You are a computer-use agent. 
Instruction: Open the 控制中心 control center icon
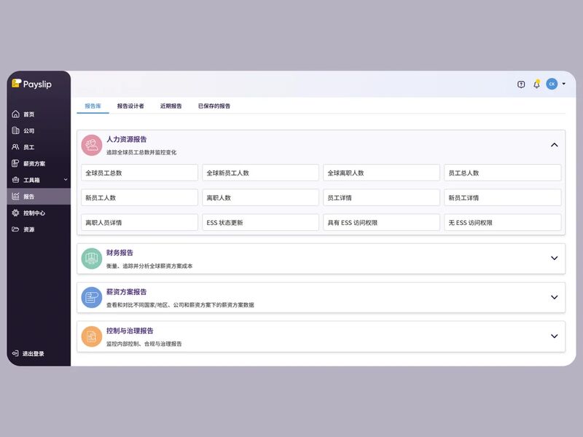(16, 213)
